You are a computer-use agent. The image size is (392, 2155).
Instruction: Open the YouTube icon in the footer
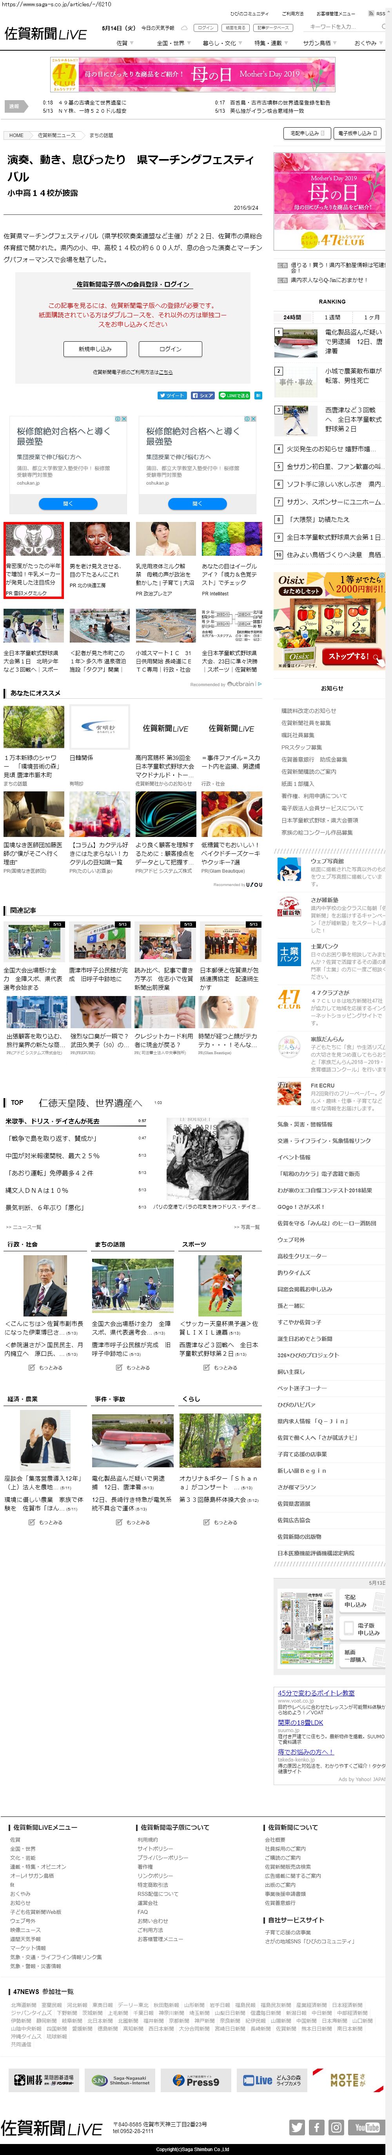(366, 2127)
